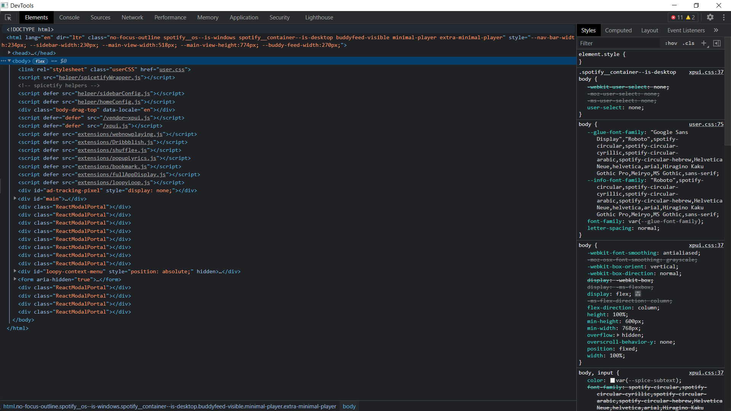Expand the head element
This screenshot has width=731, height=411.
(9, 53)
